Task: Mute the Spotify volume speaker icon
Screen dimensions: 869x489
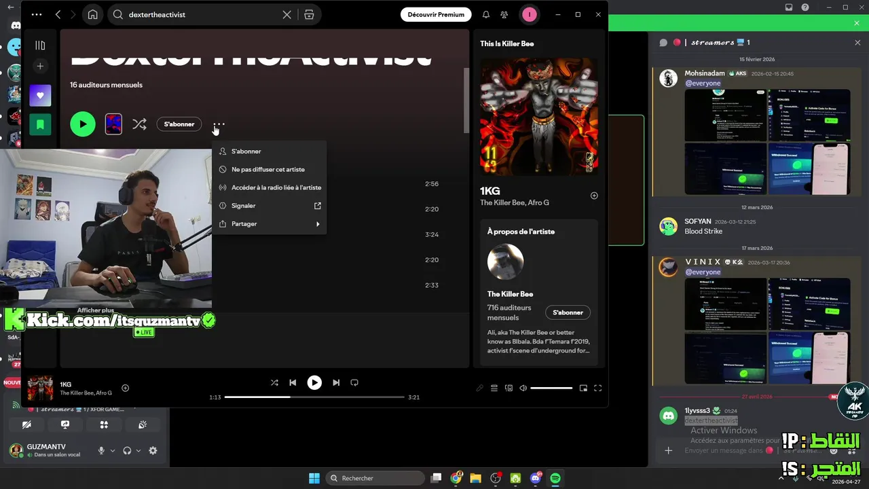Action: [x=523, y=388]
